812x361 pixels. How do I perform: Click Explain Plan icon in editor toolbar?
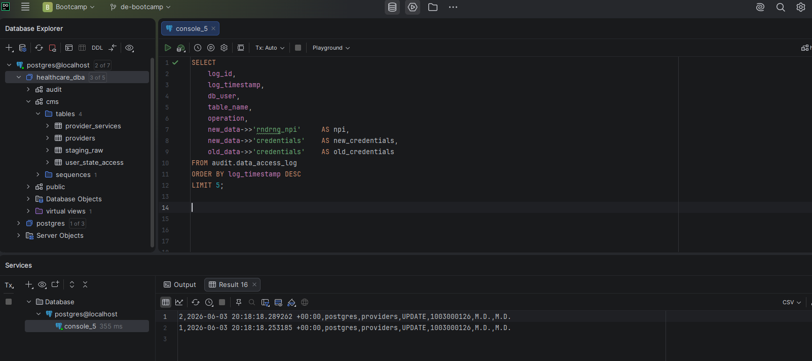(181, 48)
